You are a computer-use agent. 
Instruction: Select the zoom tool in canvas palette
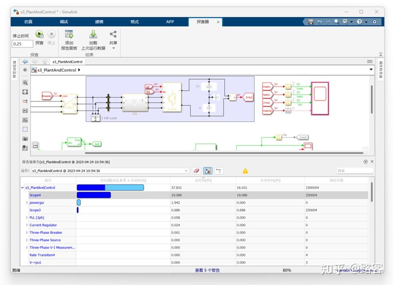coord(25,83)
